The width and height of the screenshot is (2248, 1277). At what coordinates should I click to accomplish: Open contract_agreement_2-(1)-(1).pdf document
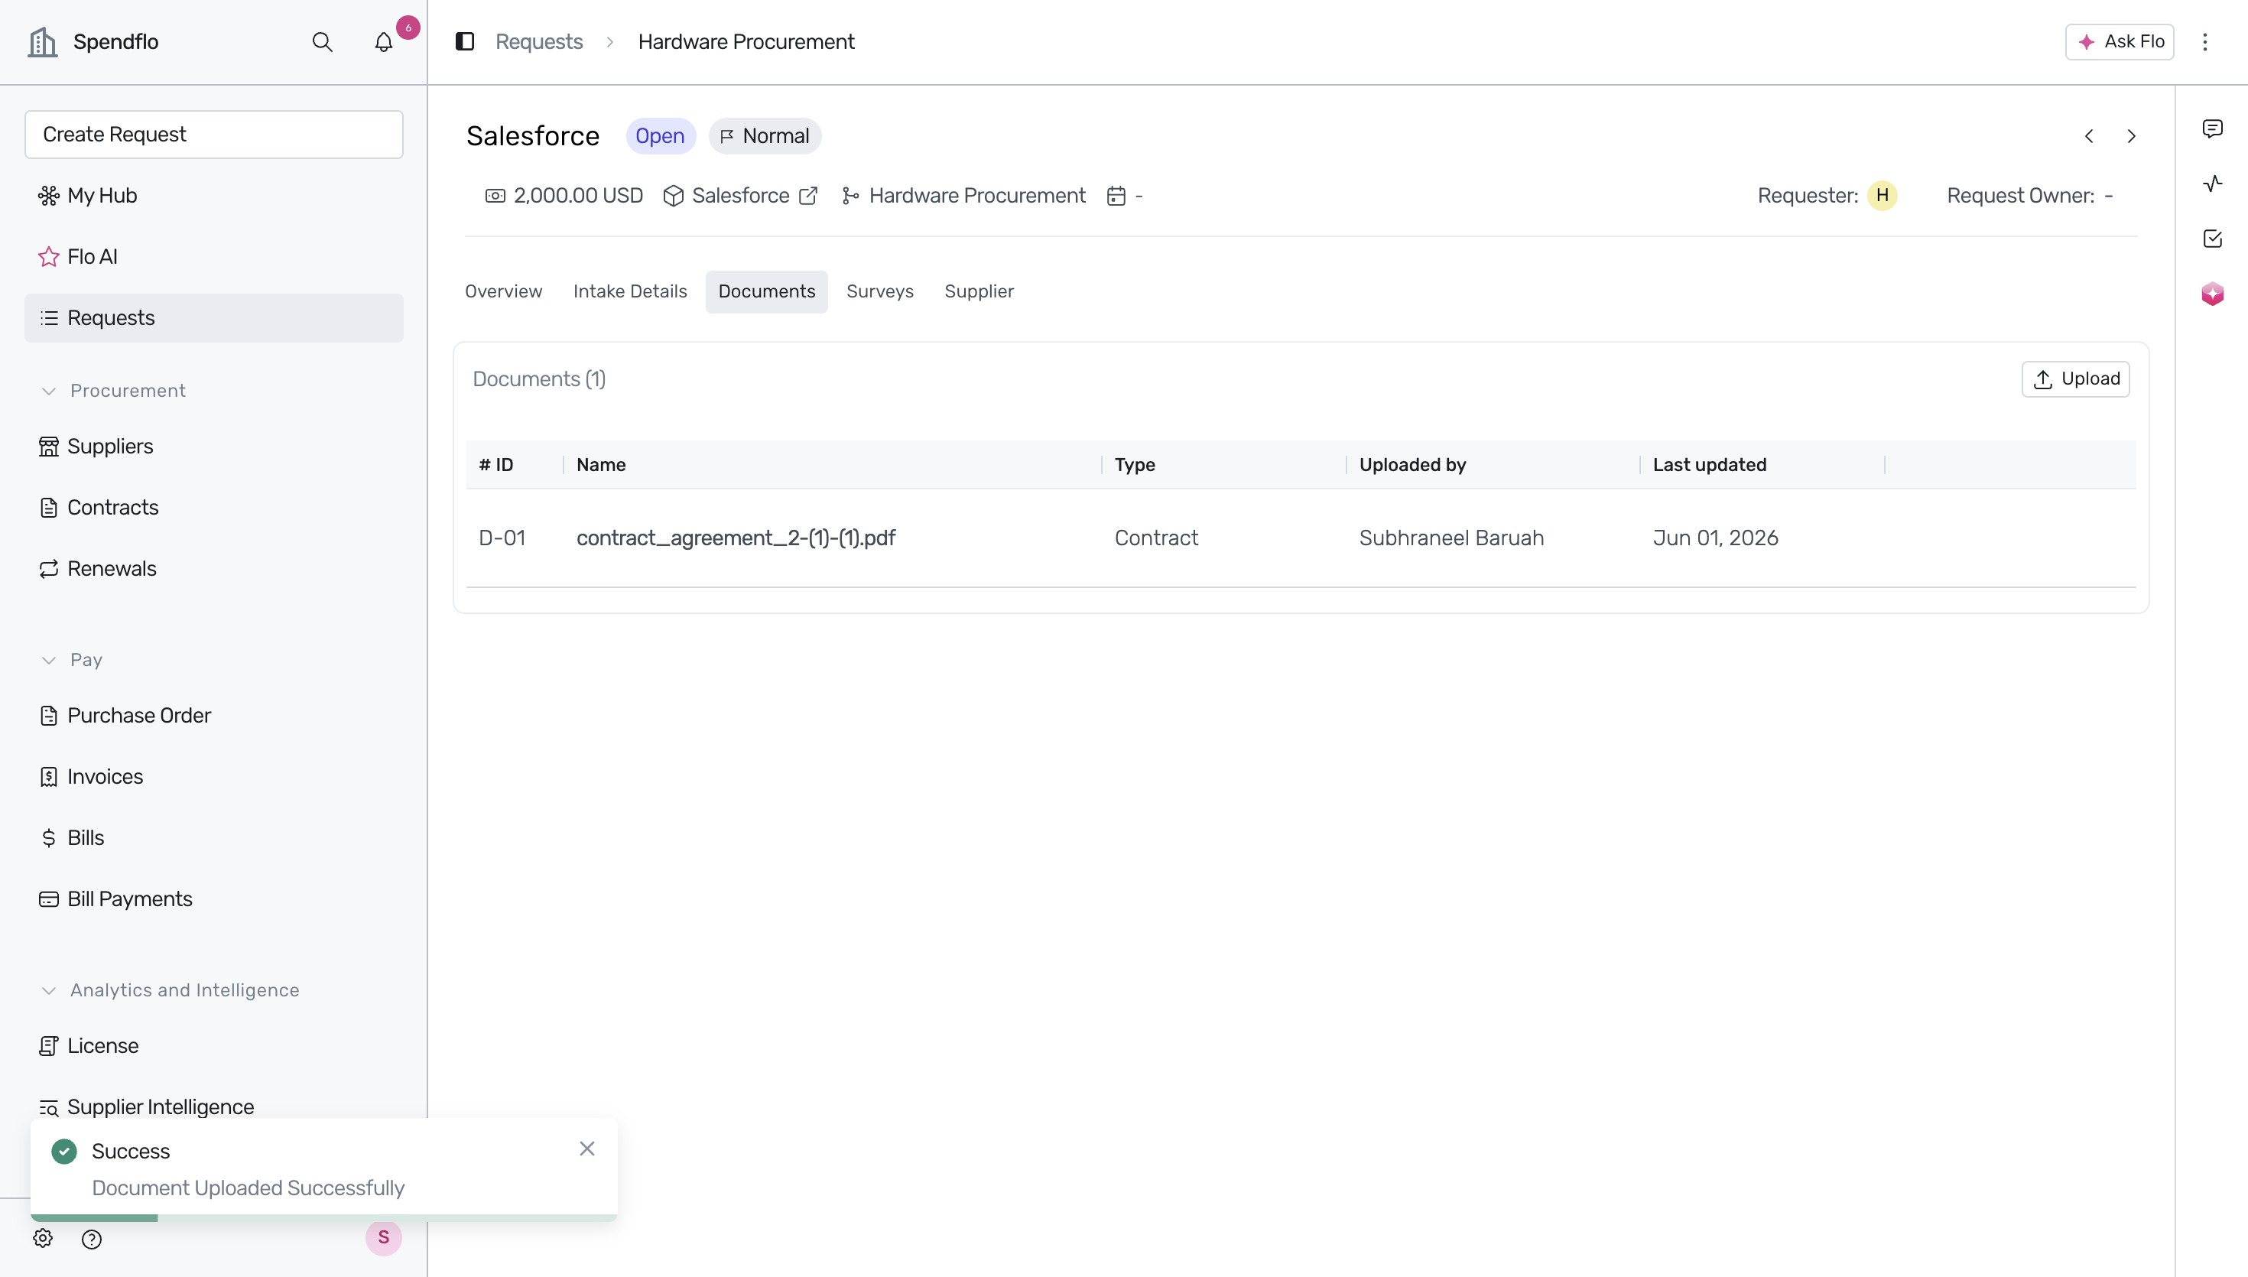click(x=736, y=538)
